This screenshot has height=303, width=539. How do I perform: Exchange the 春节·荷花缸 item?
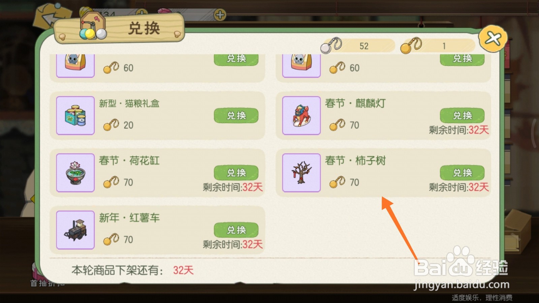[x=236, y=173]
